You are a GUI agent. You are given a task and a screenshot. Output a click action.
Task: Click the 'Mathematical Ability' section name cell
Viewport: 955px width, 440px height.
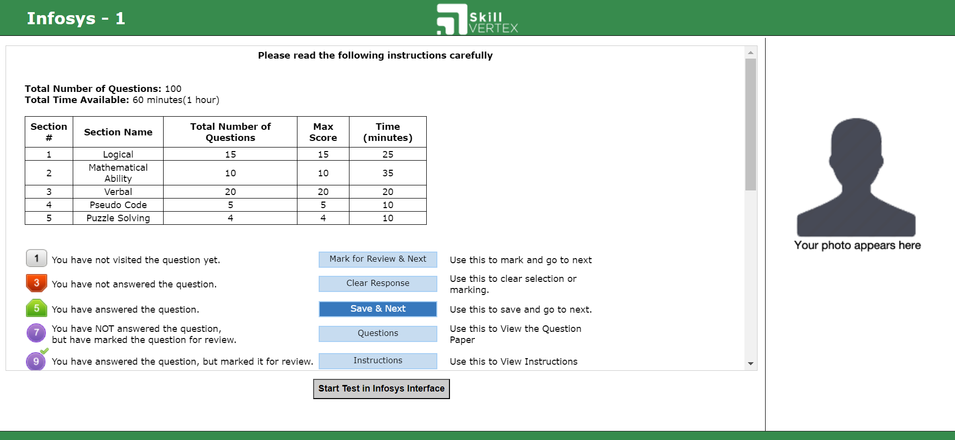click(x=118, y=173)
